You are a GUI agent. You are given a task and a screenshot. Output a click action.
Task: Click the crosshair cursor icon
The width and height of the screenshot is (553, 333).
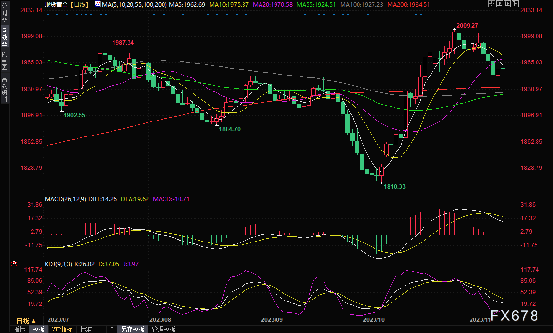pyautogui.click(x=492, y=4)
